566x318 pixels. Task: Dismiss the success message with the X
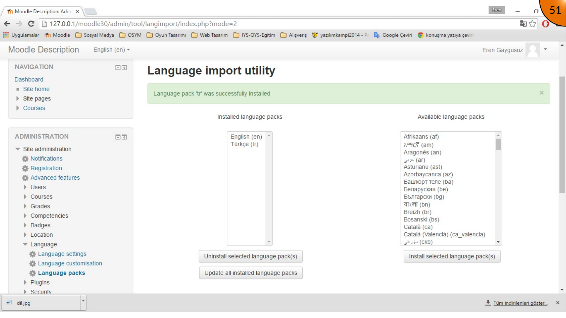[x=542, y=93]
